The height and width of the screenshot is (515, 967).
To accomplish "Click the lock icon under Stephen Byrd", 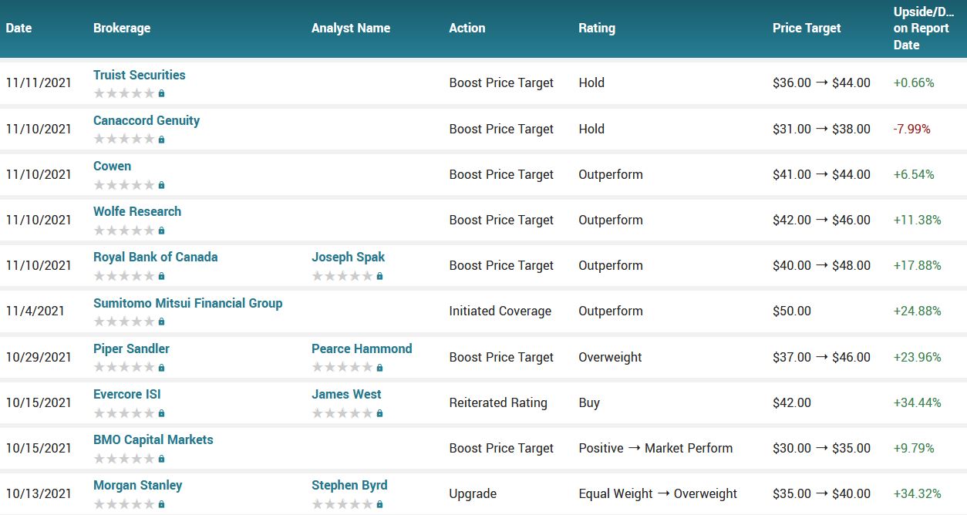I will click(x=379, y=504).
